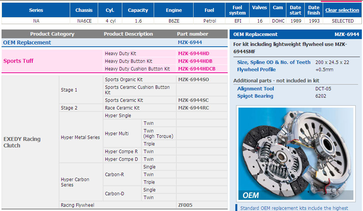The image size is (363, 211).
Task: Click the Heavy Duty Button Kit description
Action: [128, 61]
